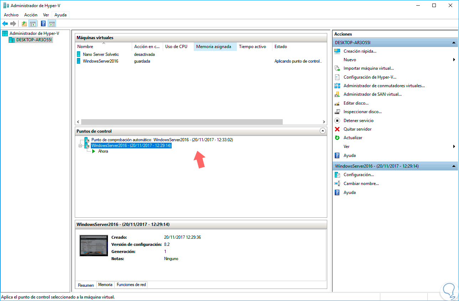
Task: Open Help from the toolbar question-mark icon
Action: [43, 24]
